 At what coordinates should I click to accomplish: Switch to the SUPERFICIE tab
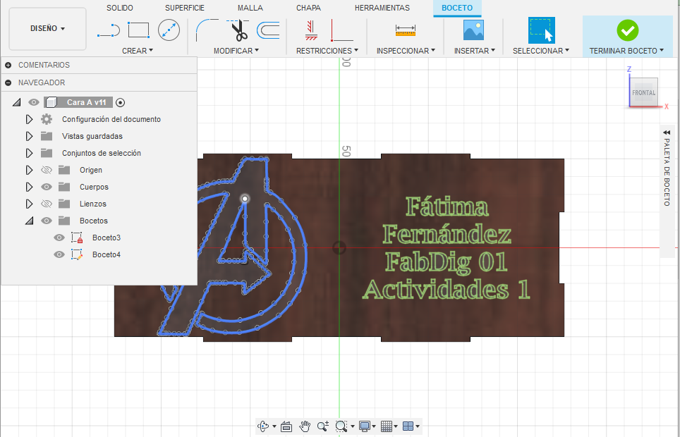pyautogui.click(x=185, y=8)
